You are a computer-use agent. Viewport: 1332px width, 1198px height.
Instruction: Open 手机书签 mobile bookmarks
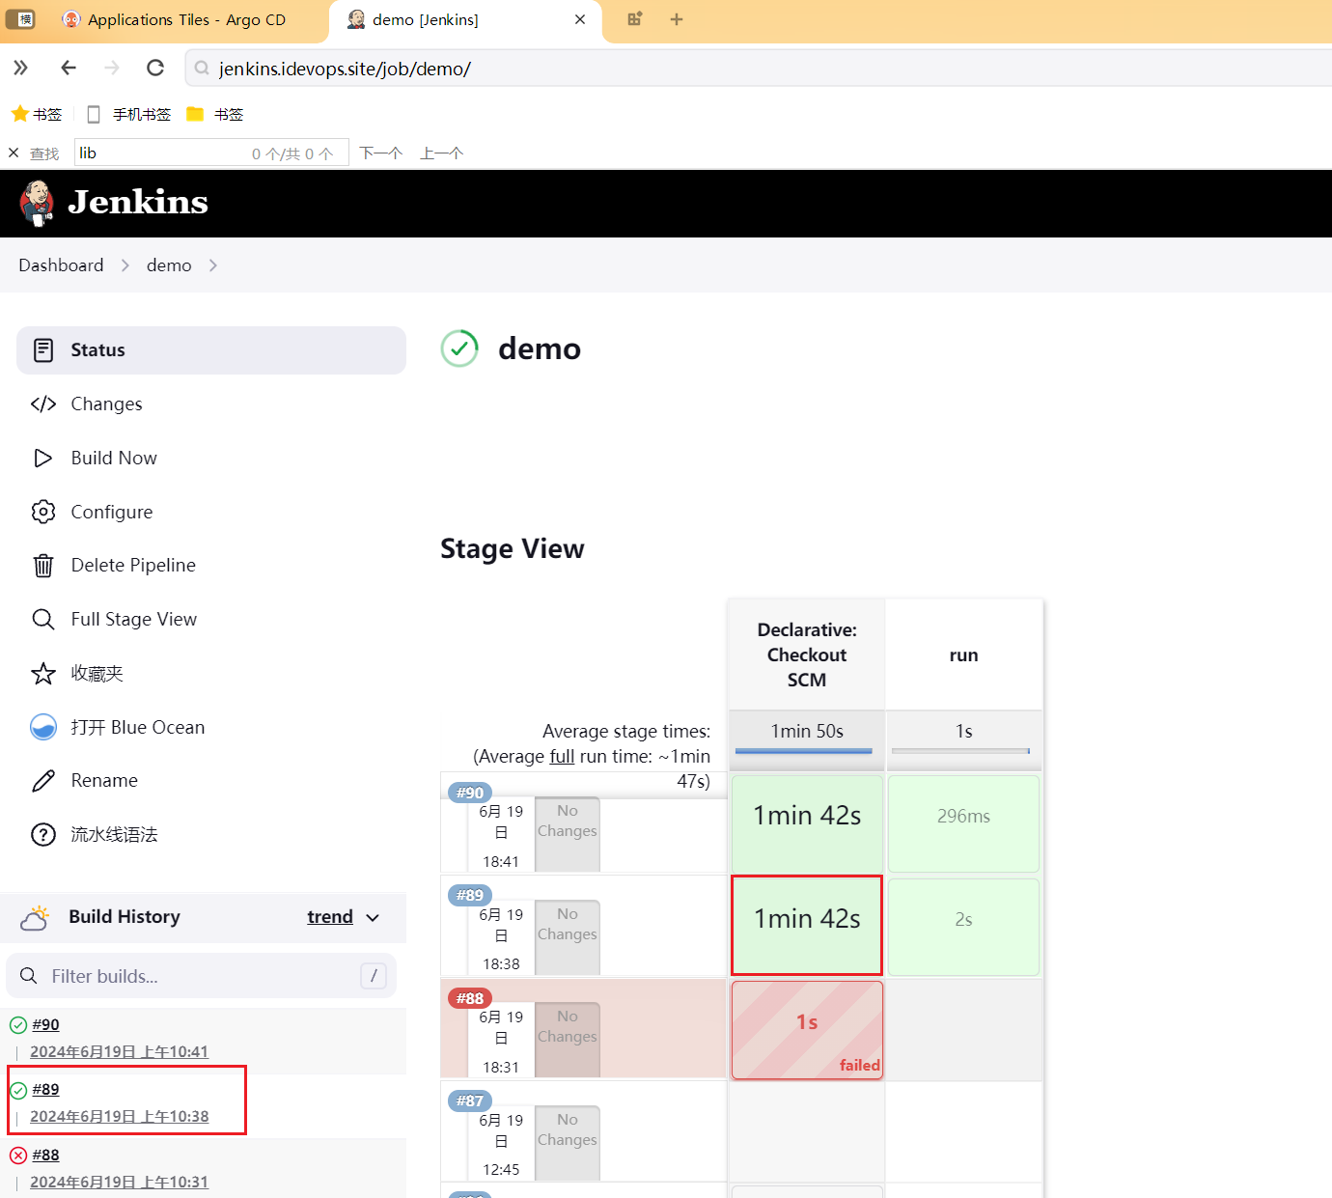tap(129, 114)
